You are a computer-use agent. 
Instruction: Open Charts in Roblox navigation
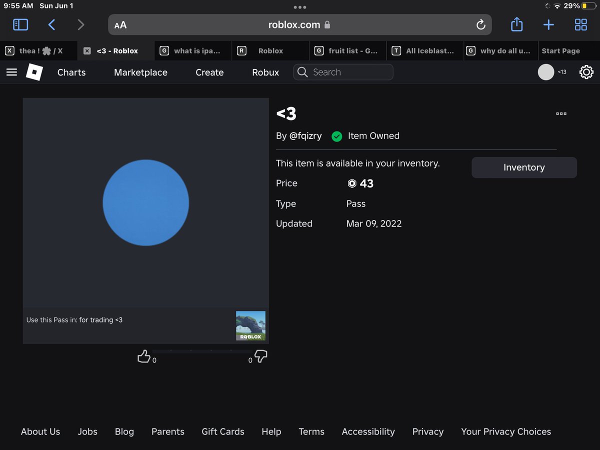click(x=71, y=72)
